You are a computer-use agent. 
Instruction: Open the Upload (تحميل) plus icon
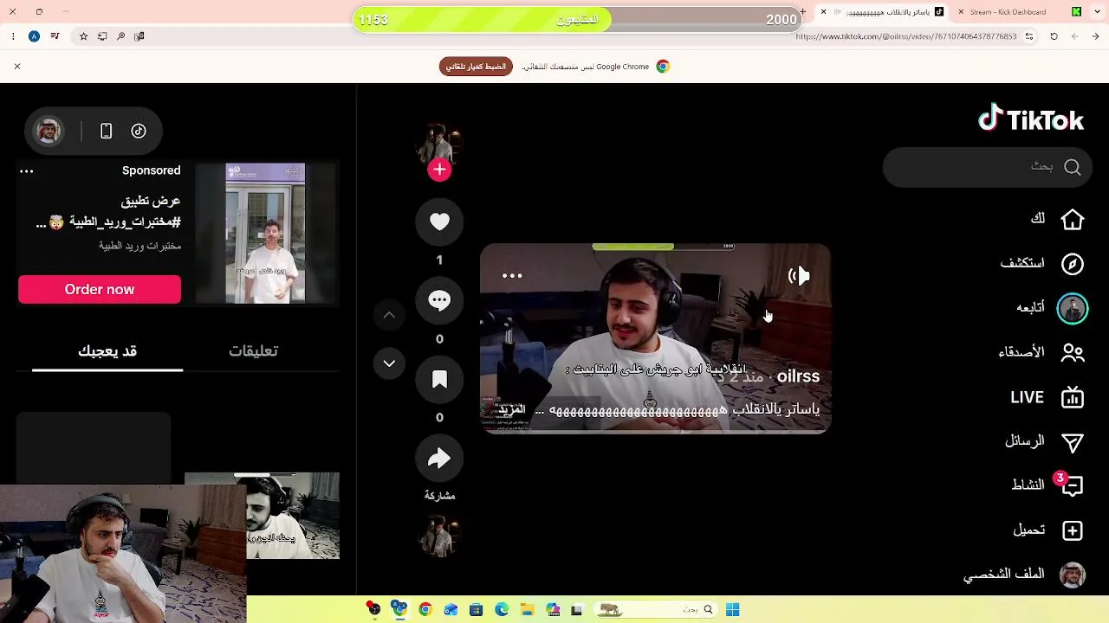tap(1073, 530)
